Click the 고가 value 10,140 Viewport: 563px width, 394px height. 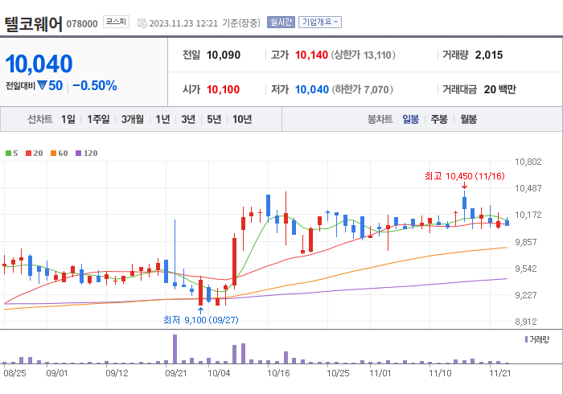(311, 55)
